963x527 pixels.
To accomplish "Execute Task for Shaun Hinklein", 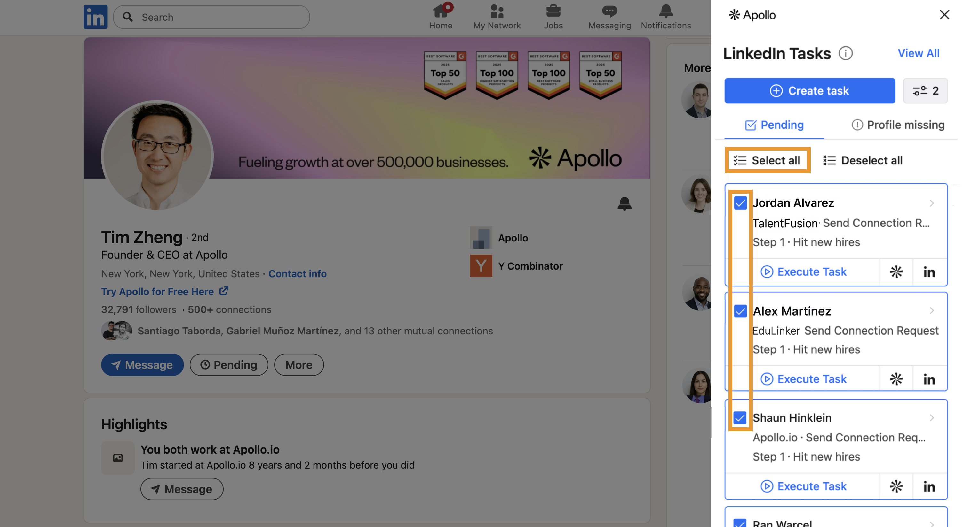I will 803,486.
